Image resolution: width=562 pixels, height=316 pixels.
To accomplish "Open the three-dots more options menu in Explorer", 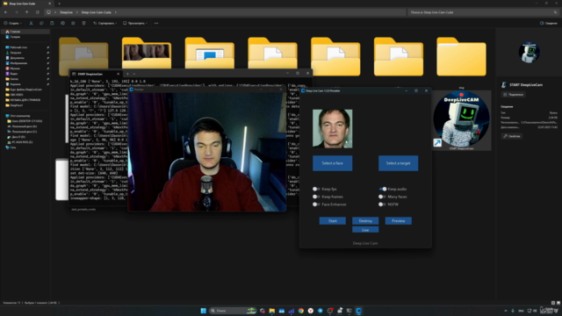I will click(x=156, y=24).
